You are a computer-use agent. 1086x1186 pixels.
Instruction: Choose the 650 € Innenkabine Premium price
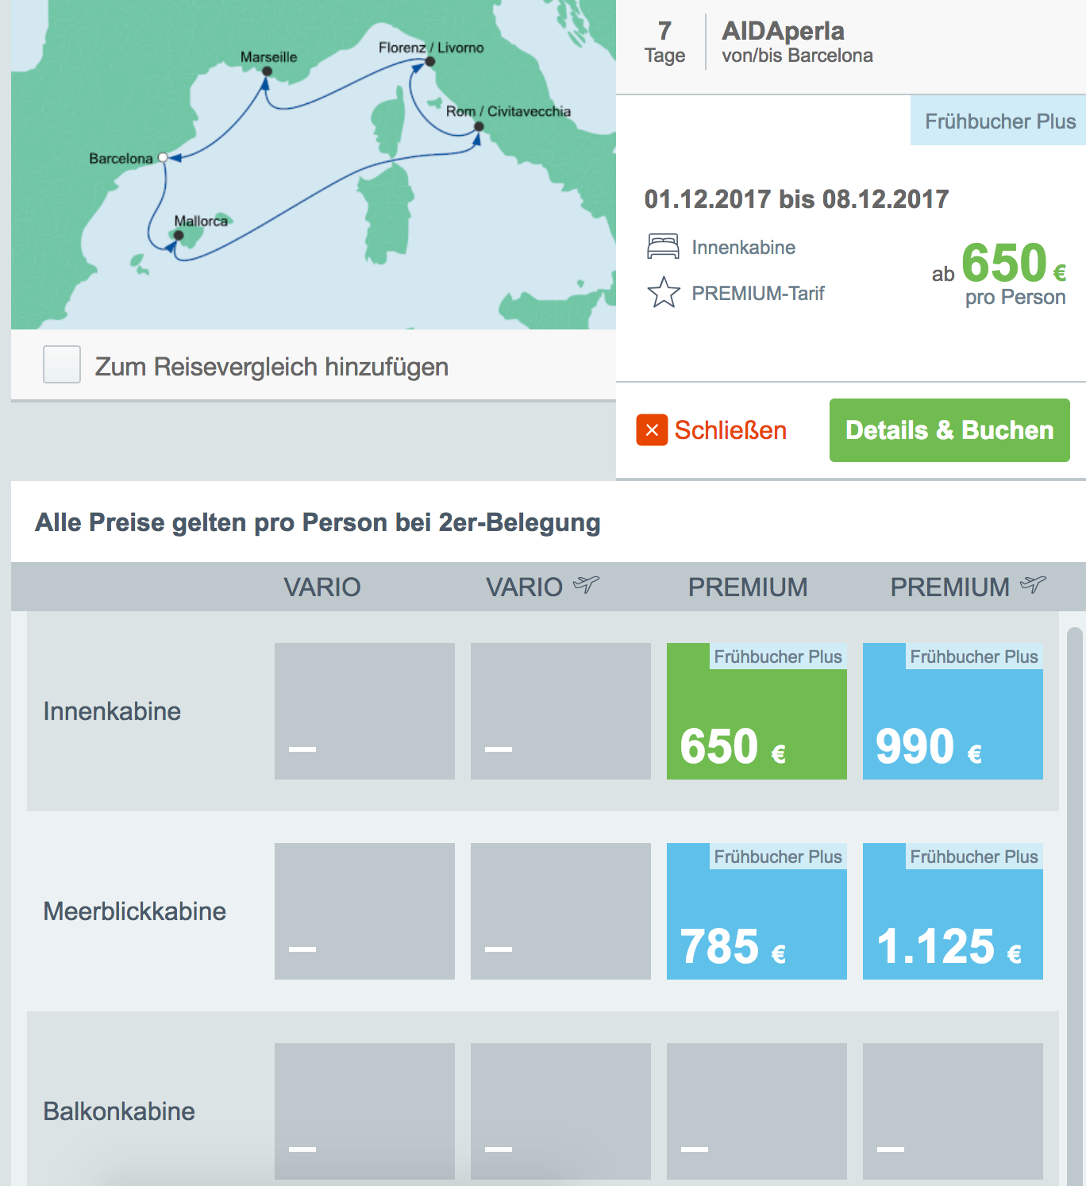point(757,711)
